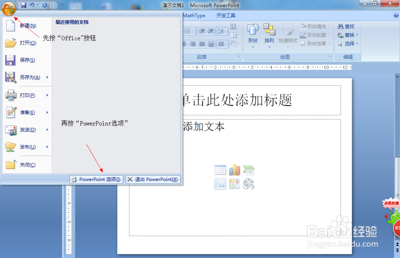Click the decrease indent icon

[x=202, y=31]
